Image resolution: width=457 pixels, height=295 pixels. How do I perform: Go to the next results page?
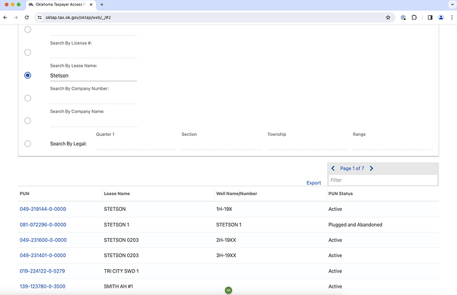pos(372,168)
